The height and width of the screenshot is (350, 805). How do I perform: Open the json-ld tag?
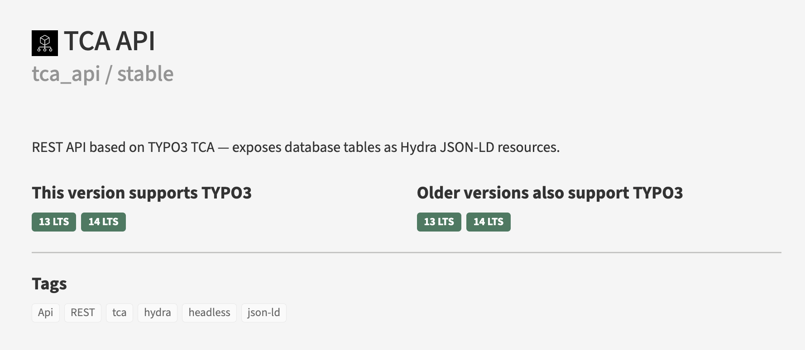point(264,312)
